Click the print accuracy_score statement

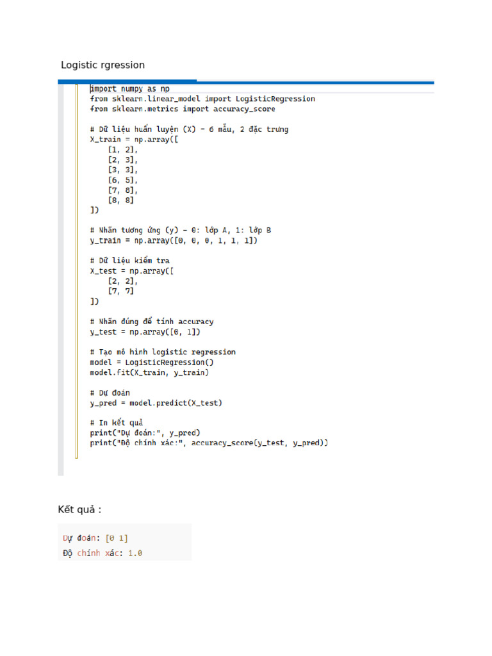tap(209, 443)
